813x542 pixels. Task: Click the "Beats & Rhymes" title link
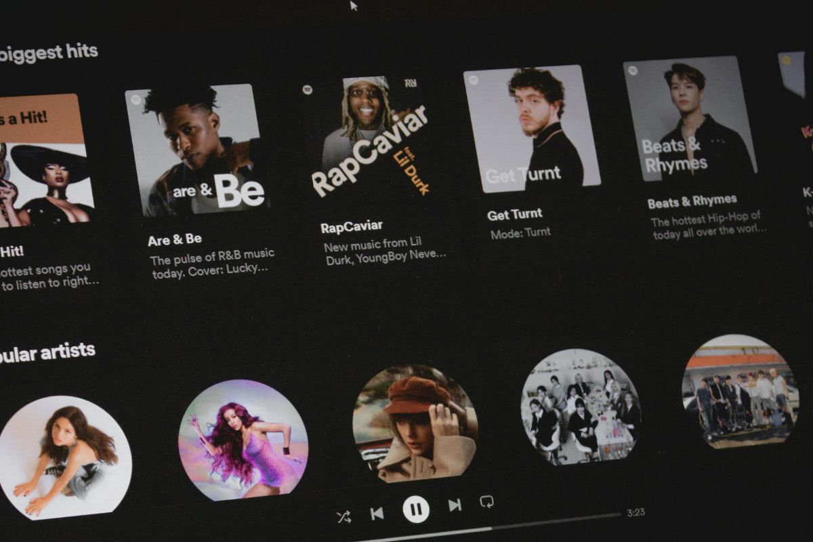[x=692, y=202]
